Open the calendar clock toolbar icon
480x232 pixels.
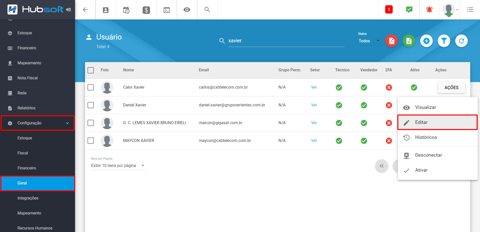(126, 10)
